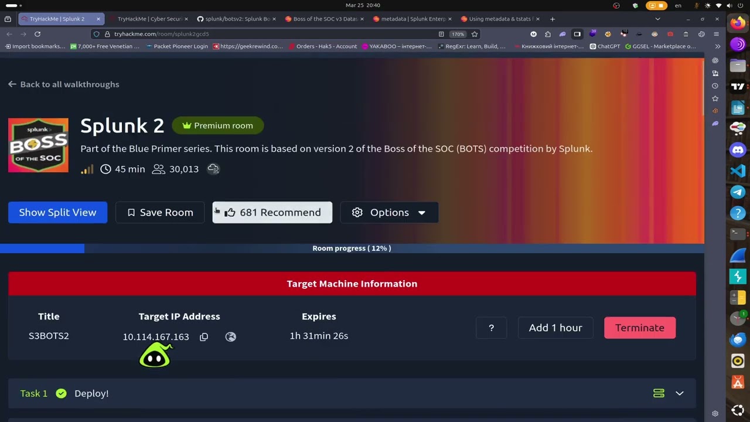
Task: Open Firefox sidebar settings gear
Action: pos(715,414)
